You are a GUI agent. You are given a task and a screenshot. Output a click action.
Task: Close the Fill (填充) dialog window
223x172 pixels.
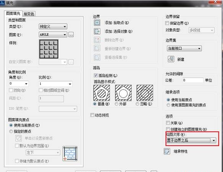coord(216,2)
